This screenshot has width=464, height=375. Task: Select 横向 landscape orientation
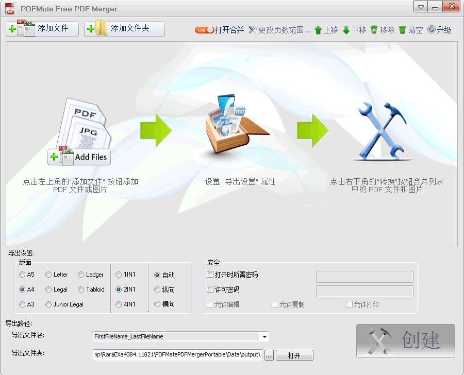[x=157, y=304]
